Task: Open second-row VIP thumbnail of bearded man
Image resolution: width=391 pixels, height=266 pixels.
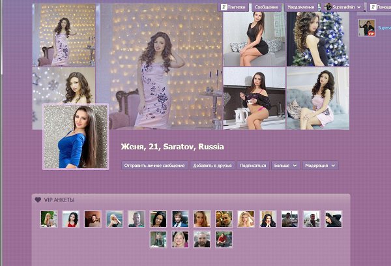Action: [202, 239]
